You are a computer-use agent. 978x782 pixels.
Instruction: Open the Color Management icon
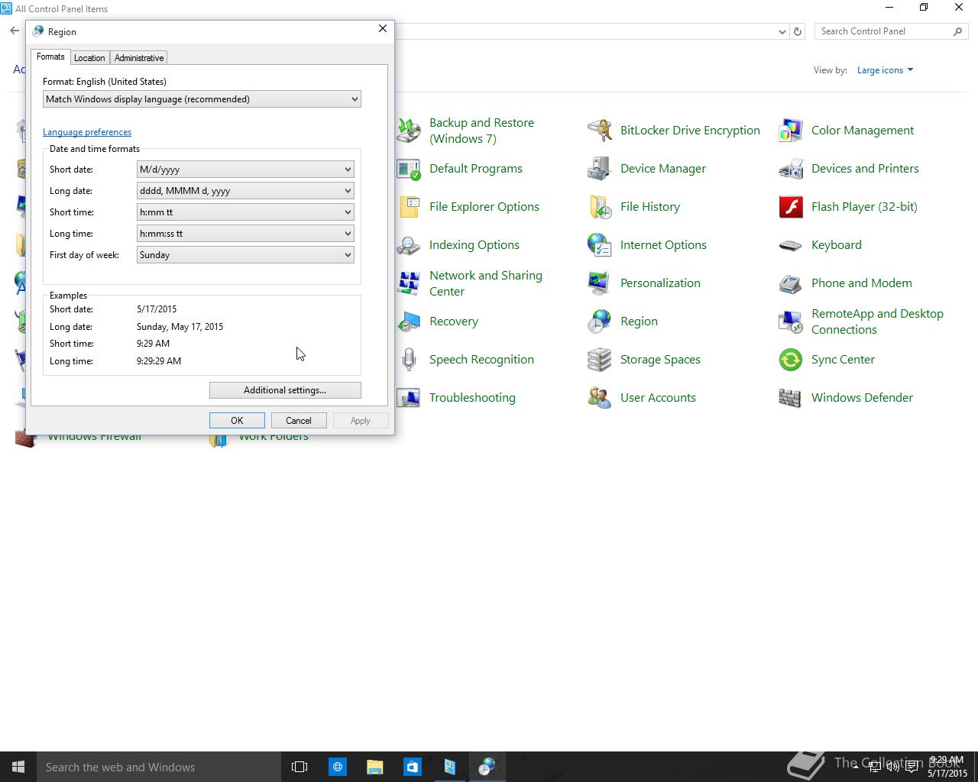pos(791,131)
